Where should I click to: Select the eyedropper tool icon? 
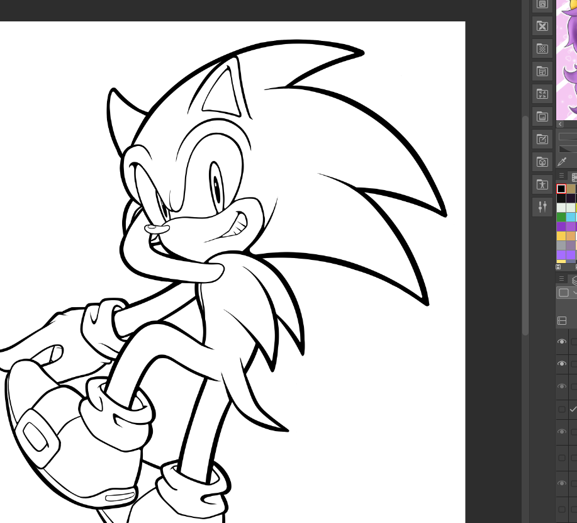(562, 162)
